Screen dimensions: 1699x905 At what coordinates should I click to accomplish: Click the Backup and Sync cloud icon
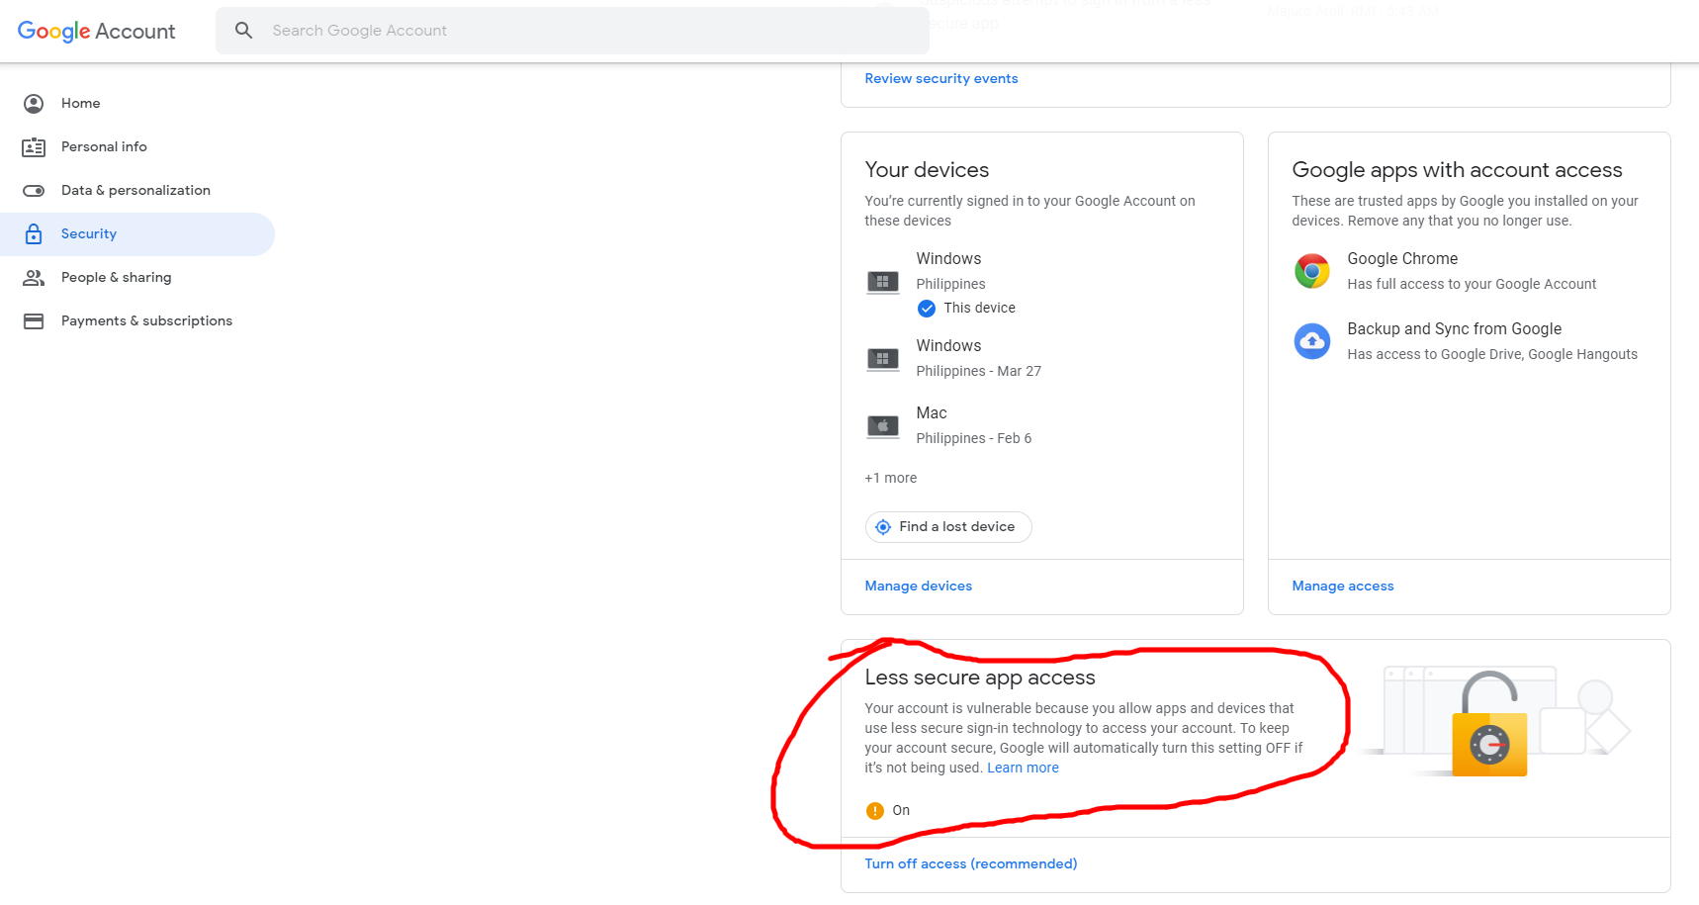pyautogui.click(x=1312, y=341)
